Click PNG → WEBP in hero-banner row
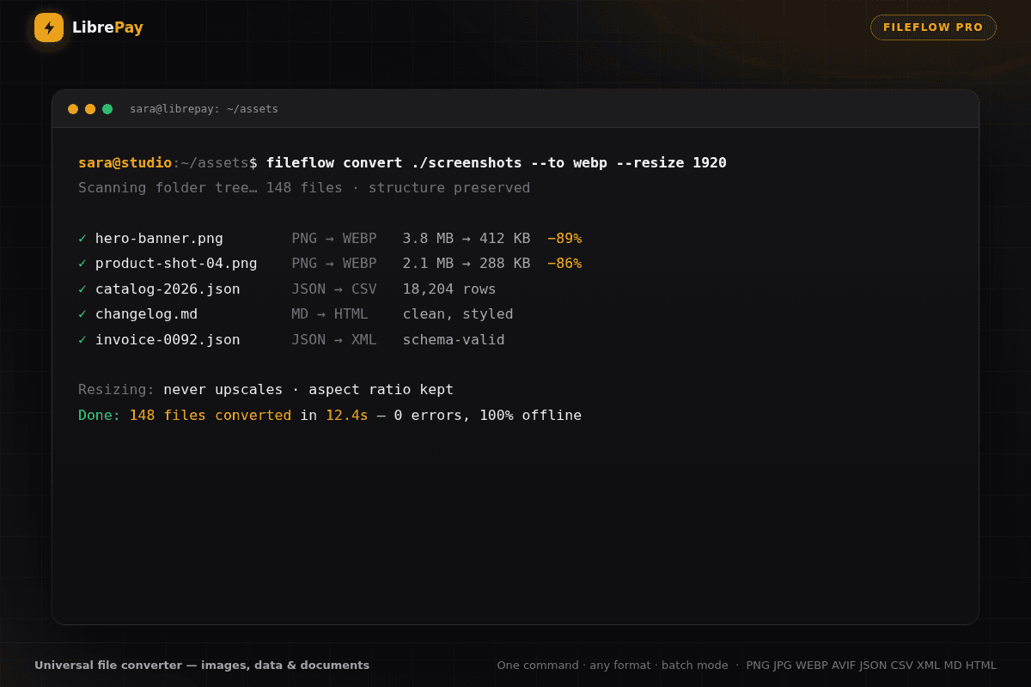 click(x=334, y=238)
